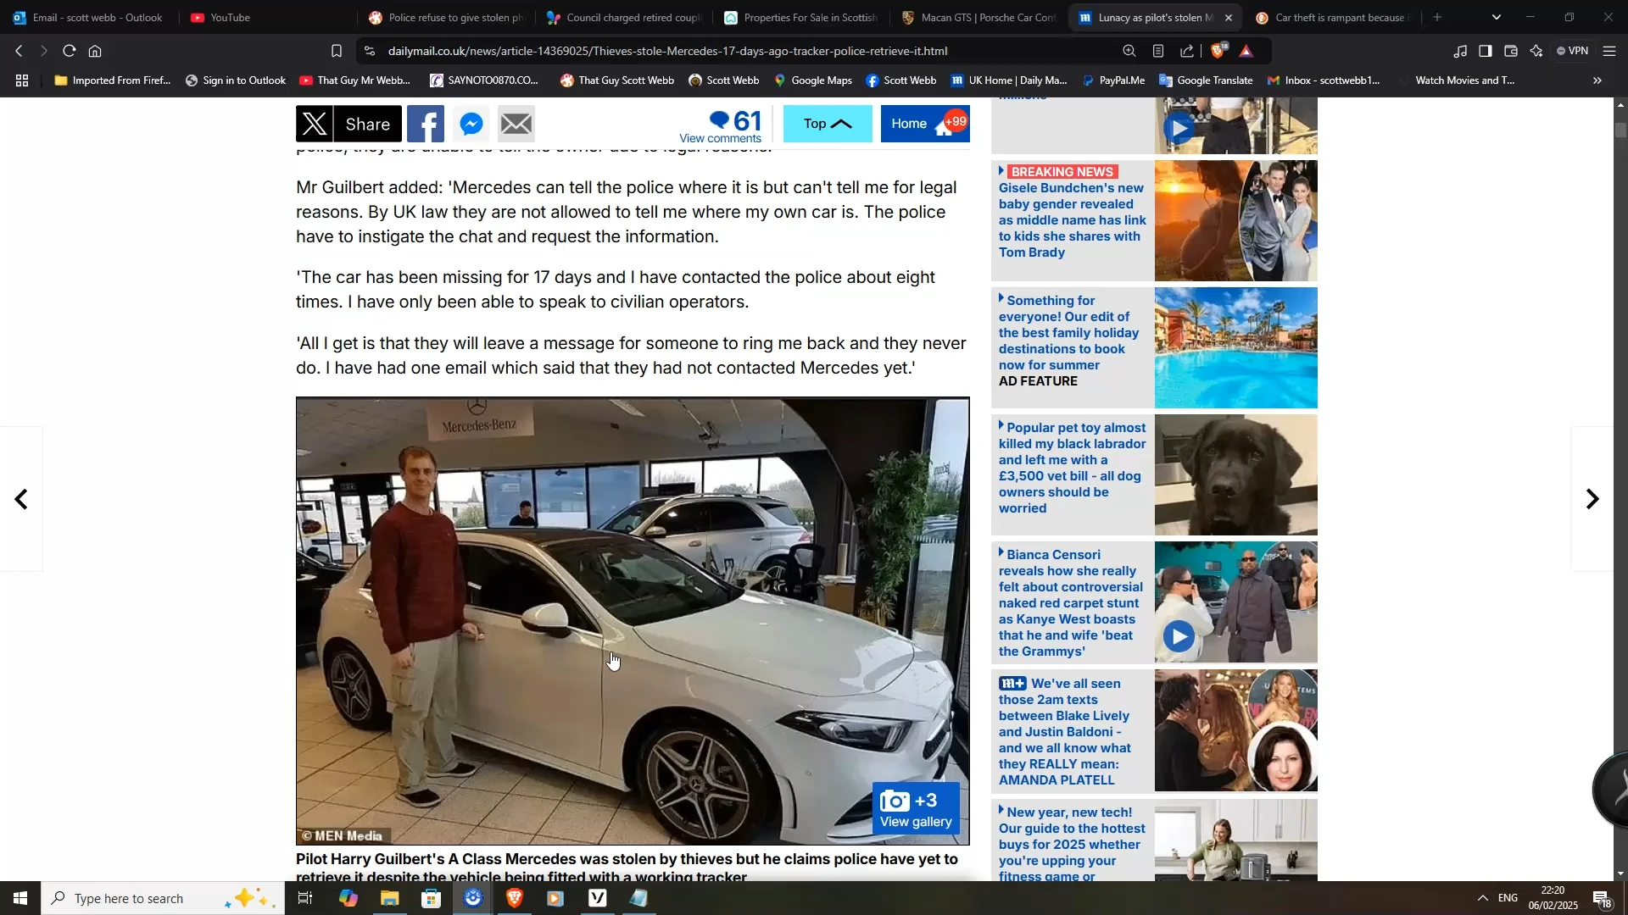Go to previous article arrow

coord(21,499)
